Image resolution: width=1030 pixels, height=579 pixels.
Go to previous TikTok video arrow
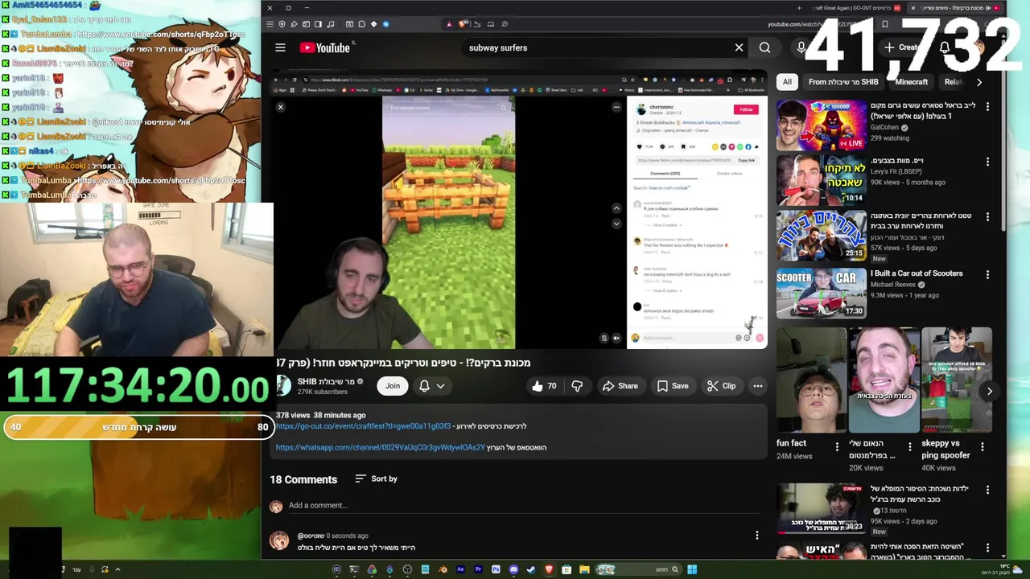pos(616,208)
